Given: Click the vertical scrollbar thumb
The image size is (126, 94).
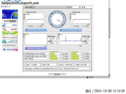Looking at the screenshot, I should 109,23.
